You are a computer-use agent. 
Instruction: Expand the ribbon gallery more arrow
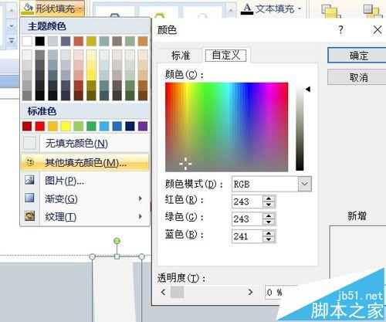click(x=12, y=41)
